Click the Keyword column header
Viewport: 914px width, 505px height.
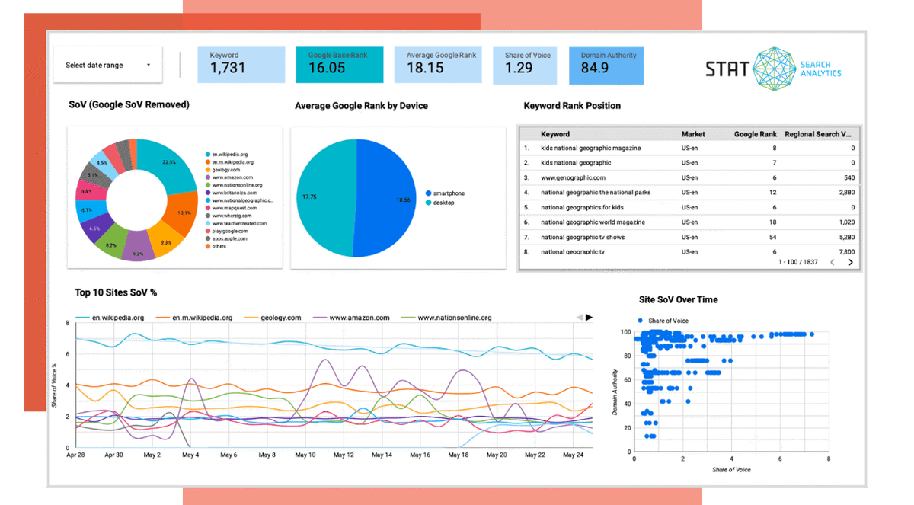(554, 134)
